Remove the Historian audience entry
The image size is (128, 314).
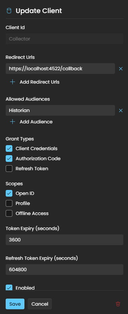121,111
